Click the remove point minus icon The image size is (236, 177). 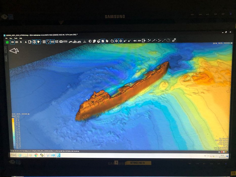click(x=129, y=41)
